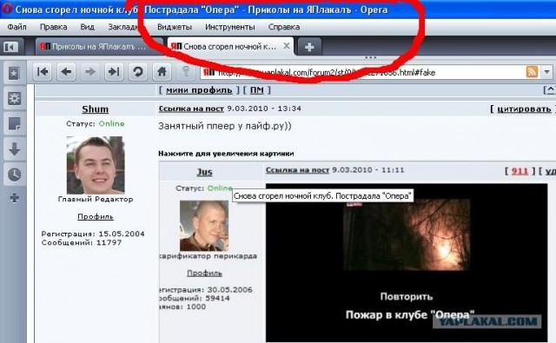556x343 pixels.
Task: Close the 'Снова сгорел ночной к...' tab
Action: point(287,46)
